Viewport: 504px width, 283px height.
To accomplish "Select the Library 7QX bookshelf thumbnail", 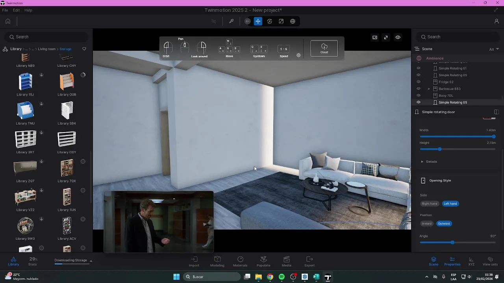I will point(67,168).
